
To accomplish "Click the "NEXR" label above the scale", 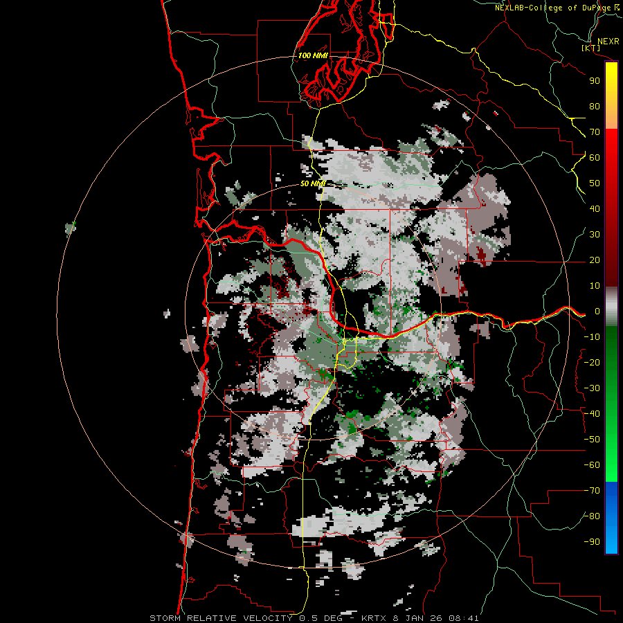I will [x=608, y=42].
